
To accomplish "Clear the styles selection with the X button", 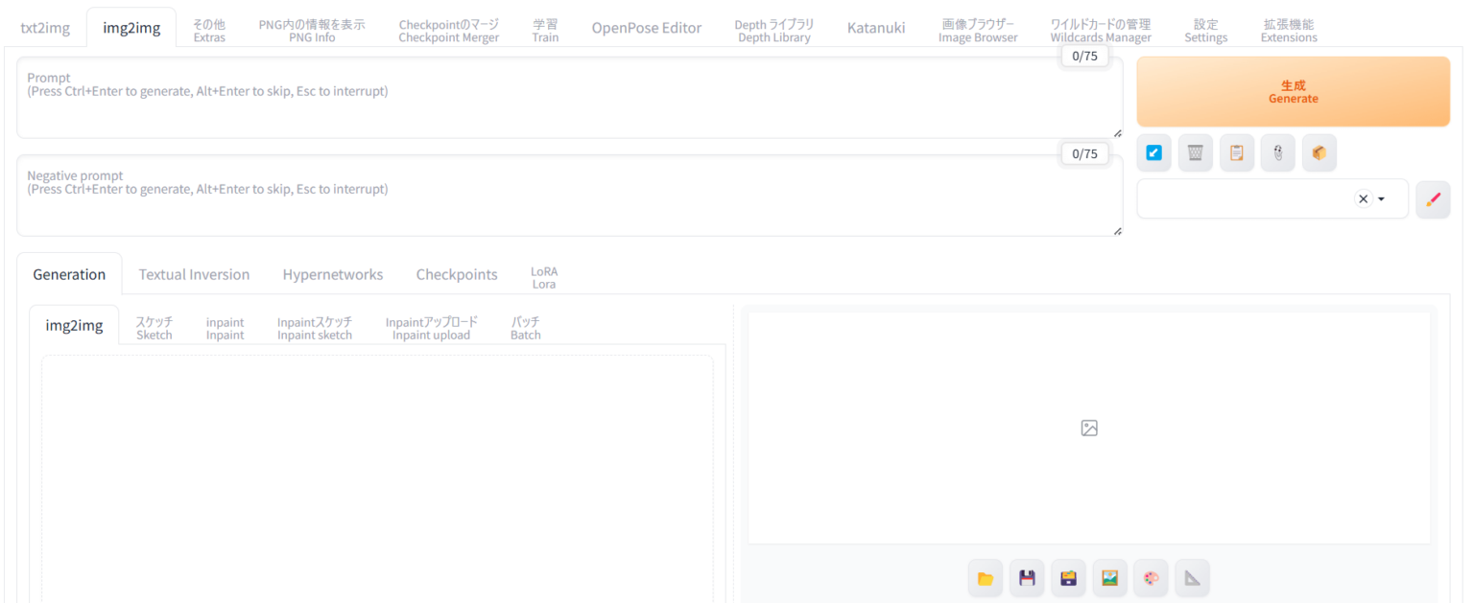I will (x=1363, y=199).
